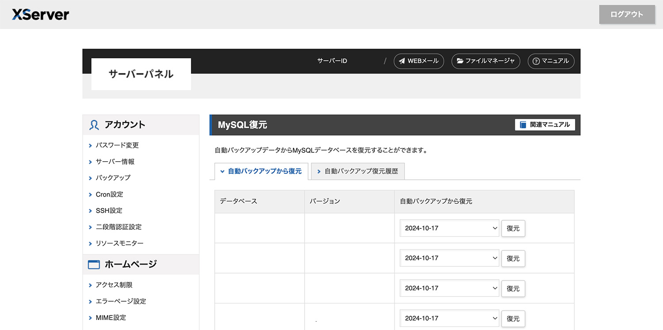Open the マニュアル help button
663x330 pixels.
551,61
